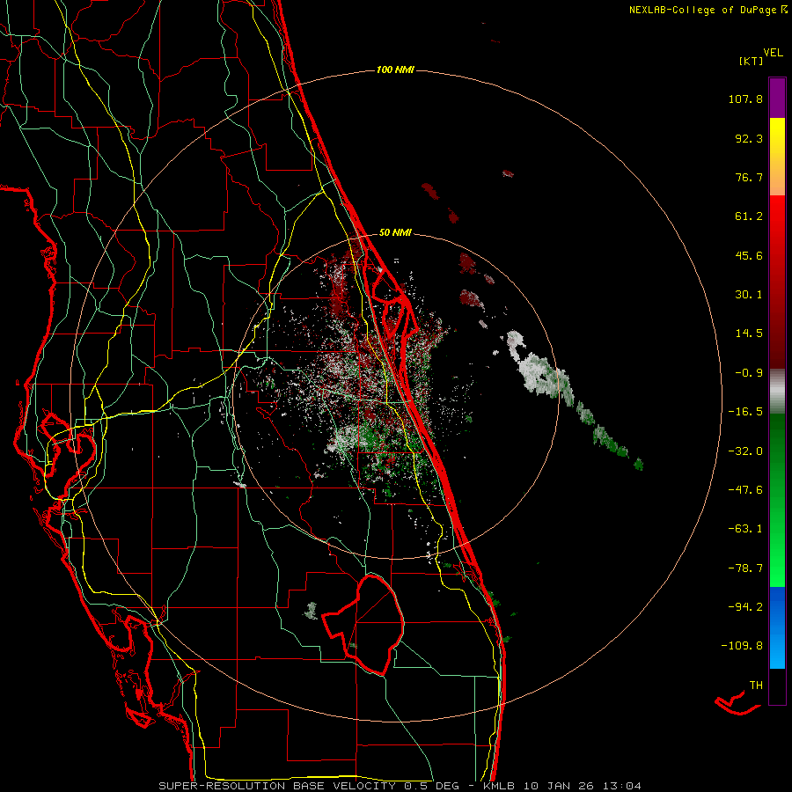Pick the purple segment of the velocity color bar
Viewport: 792px width, 792px height.
(777, 98)
